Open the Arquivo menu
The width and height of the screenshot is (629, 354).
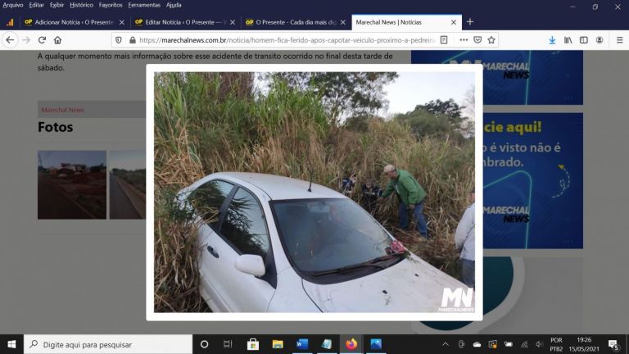point(13,5)
